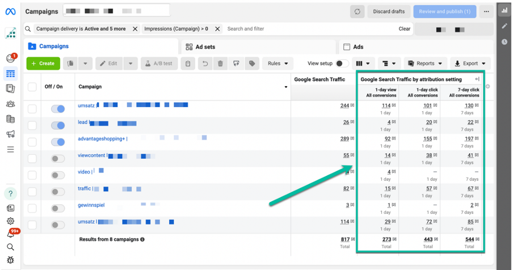Screen dimensions: 513x270
Task: Click the Meta logo icon
Action: tap(10, 11)
